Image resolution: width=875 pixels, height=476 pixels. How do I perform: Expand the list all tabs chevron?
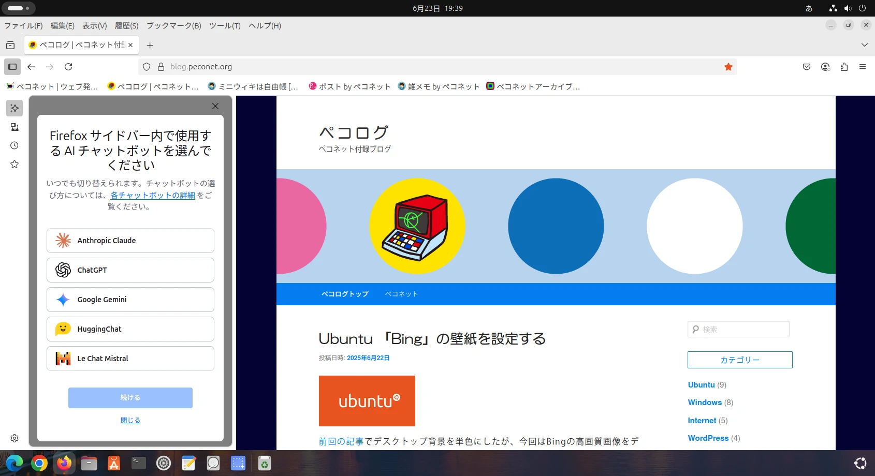[x=864, y=45]
